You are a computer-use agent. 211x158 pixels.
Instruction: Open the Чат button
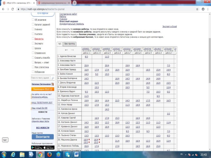coord(5,140)
